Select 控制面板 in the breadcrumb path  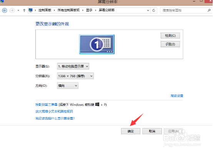(45, 10)
